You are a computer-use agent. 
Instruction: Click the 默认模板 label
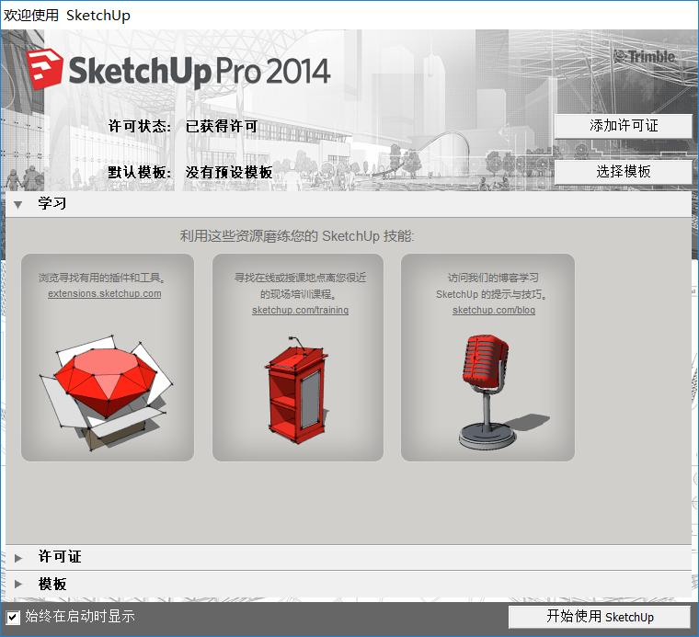pyautogui.click(x=140, y=172)
